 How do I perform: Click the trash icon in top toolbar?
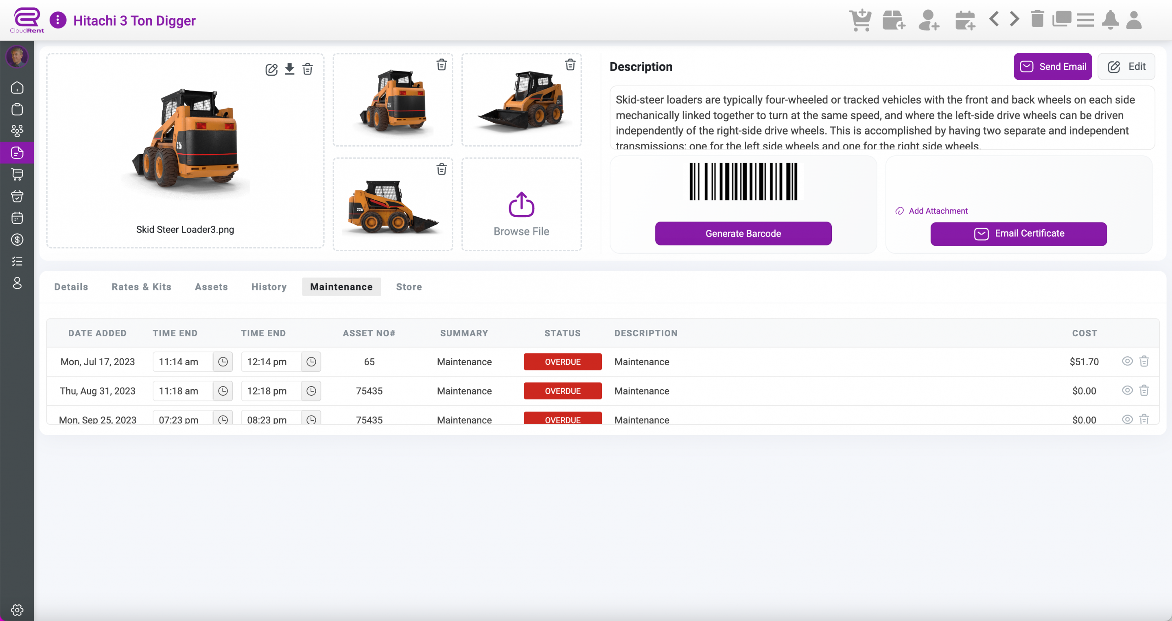1037,19
